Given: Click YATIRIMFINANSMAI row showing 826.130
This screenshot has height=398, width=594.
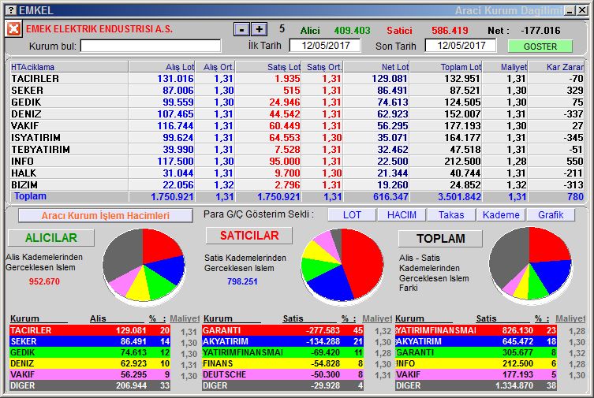Looking at the screenshot, I should pyautogui.click(x=476, y=330).
